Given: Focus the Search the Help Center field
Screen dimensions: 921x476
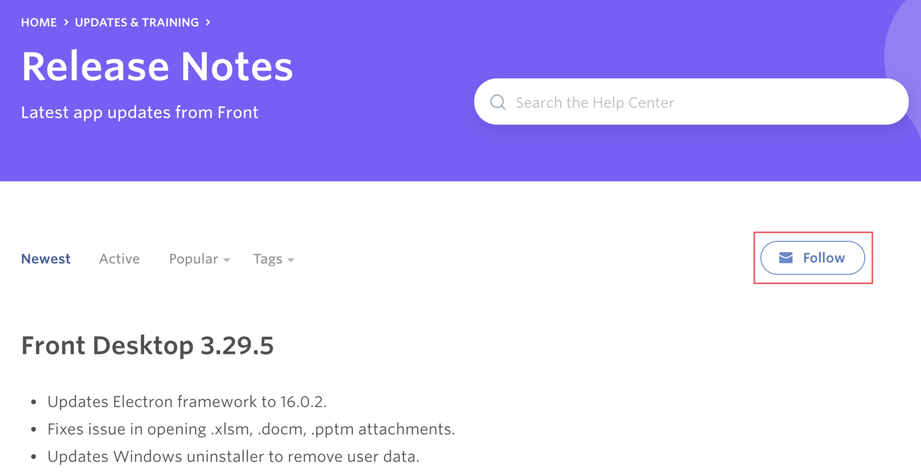Looking at the screenshot, I should click(x=696, y=102).
